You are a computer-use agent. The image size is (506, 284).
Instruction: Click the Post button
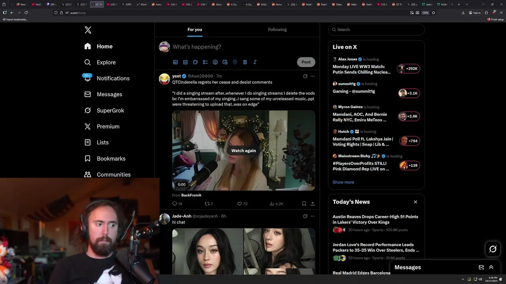pos(306,62)
